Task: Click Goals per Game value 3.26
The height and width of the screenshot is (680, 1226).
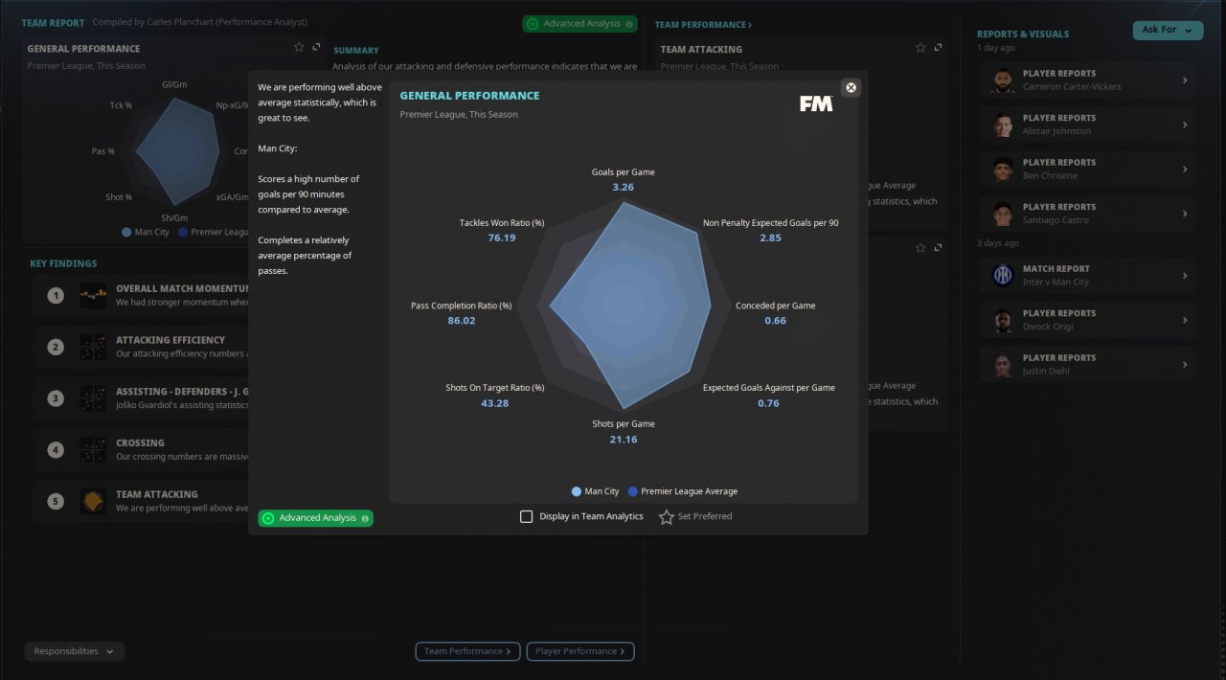Action: click(624, 187)
